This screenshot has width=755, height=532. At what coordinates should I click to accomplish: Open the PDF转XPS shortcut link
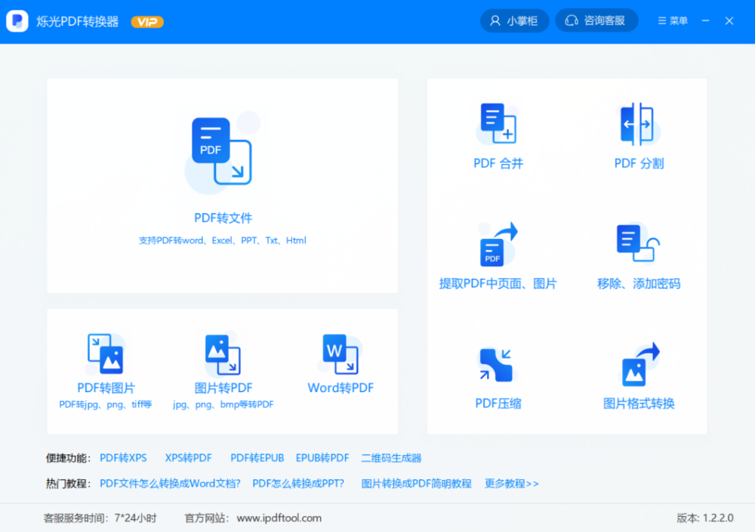pyautogui.click(x=123, y=458)
